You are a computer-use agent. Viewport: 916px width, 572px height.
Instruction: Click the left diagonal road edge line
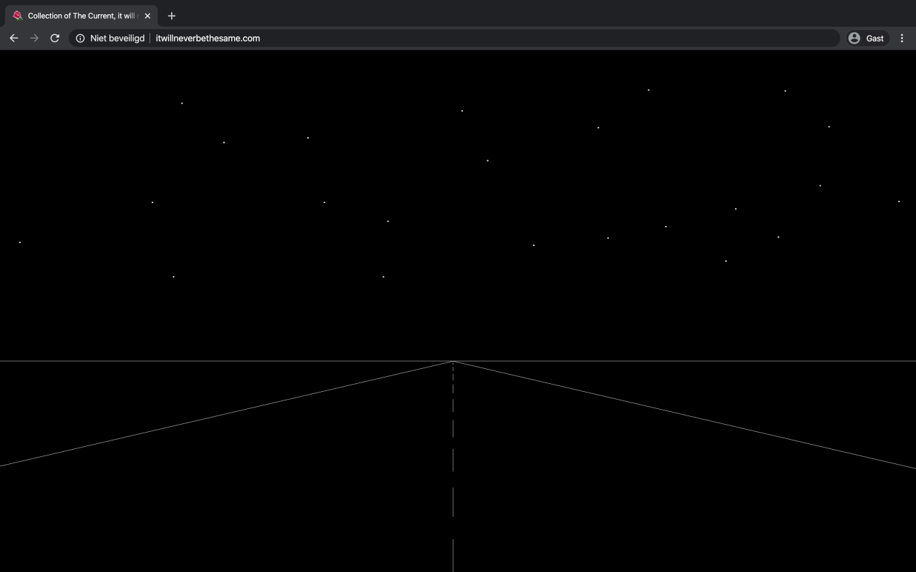[215, 416]
